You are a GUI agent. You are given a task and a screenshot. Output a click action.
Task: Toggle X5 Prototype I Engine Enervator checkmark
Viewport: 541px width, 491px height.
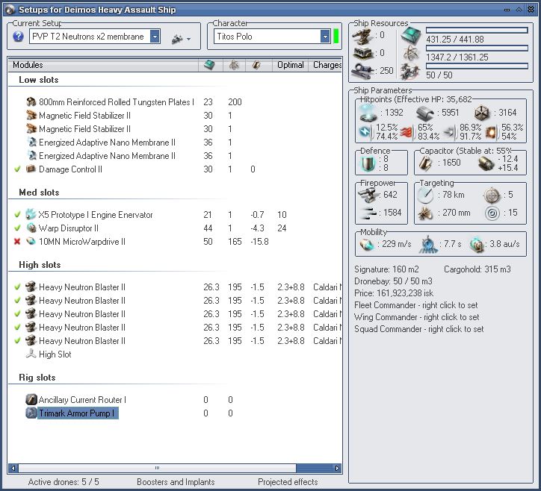pos(17,214)
